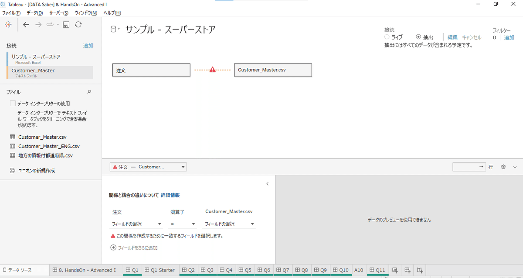Select サンプル - スーパーストア connection in sidebar

[x=50, y=59]
